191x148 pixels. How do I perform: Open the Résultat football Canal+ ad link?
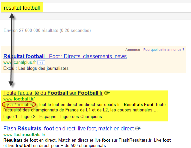click(65, 57)
